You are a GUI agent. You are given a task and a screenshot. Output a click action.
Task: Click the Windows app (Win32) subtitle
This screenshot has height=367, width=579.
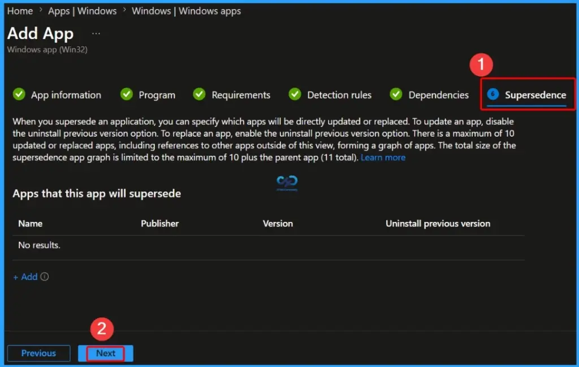pyautogui.click(x=47, y=50)
